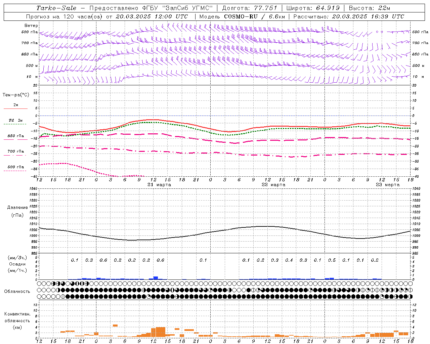Click the Тем-ра(°C) temperature panel label
Screen dimensions: 430x344
click(x=16, y=95)
